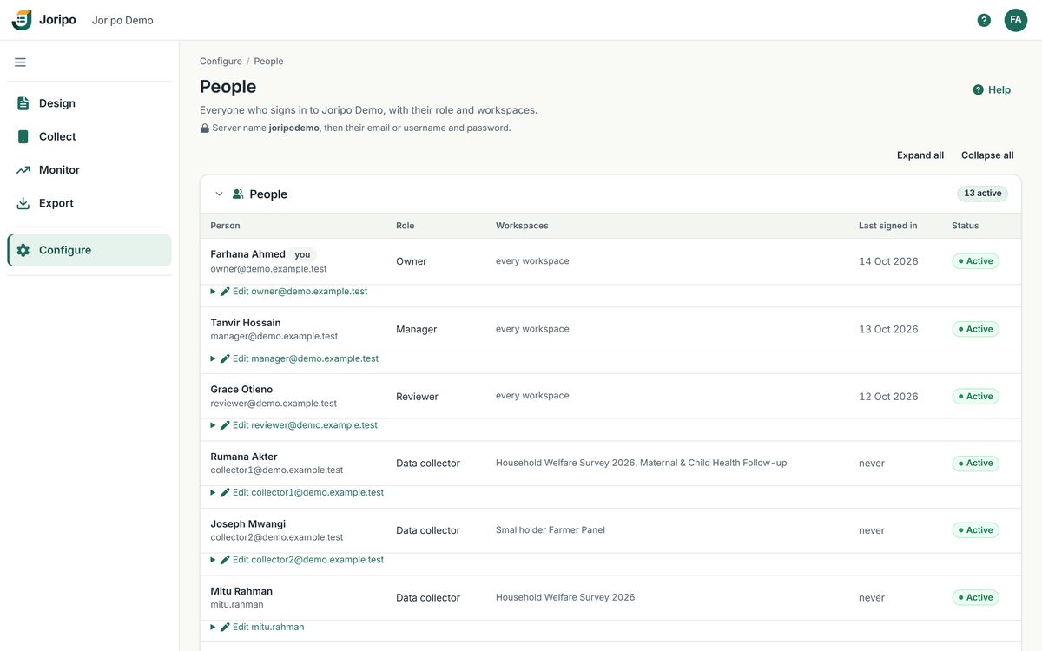Click the People breadcrumb
The height and width of the screenshot is (651, 1042).
(268, 62)
